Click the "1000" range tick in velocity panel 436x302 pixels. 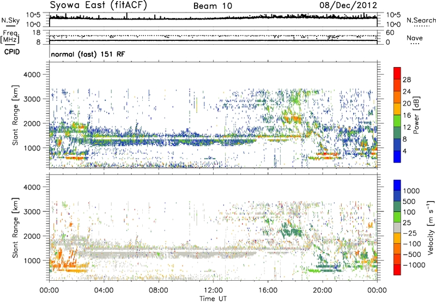[32, 261]
